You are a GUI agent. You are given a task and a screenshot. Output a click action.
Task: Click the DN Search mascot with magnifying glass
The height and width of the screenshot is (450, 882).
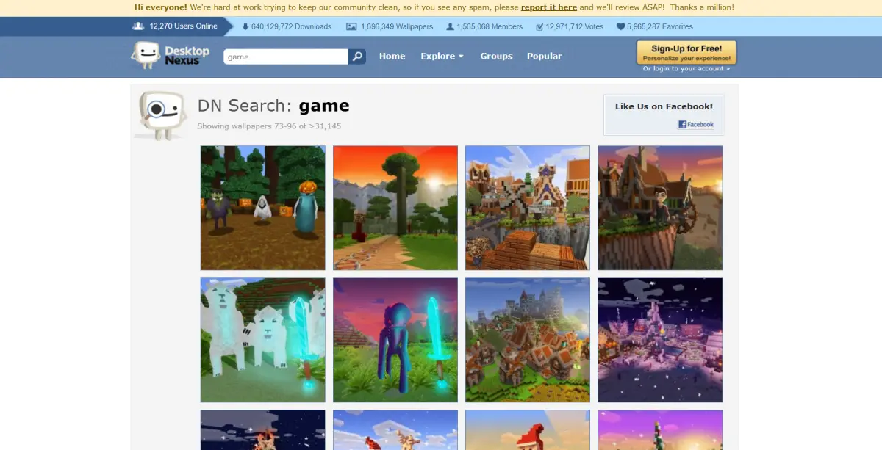pos(159,115)
